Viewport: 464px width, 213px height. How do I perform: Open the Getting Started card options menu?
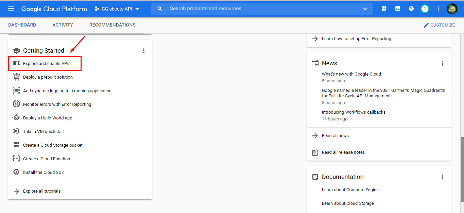click(144, 50)
